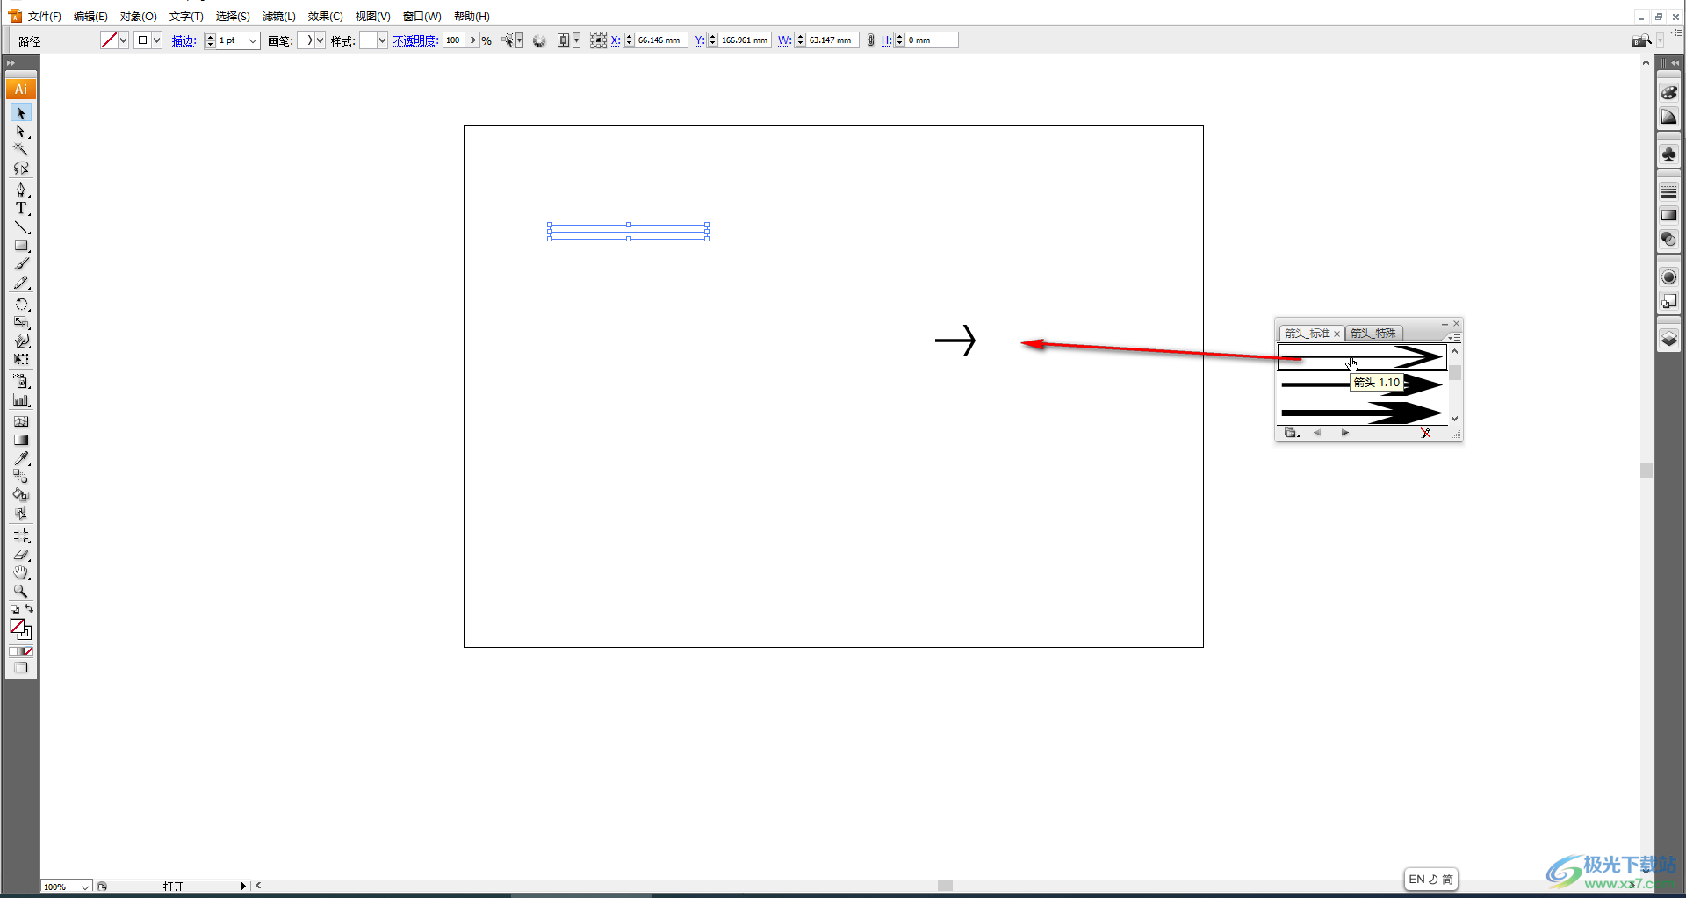The image size is (1686, 898).
Task: Select the black arrow Selection tool
Action: click(x=21, y=113)
